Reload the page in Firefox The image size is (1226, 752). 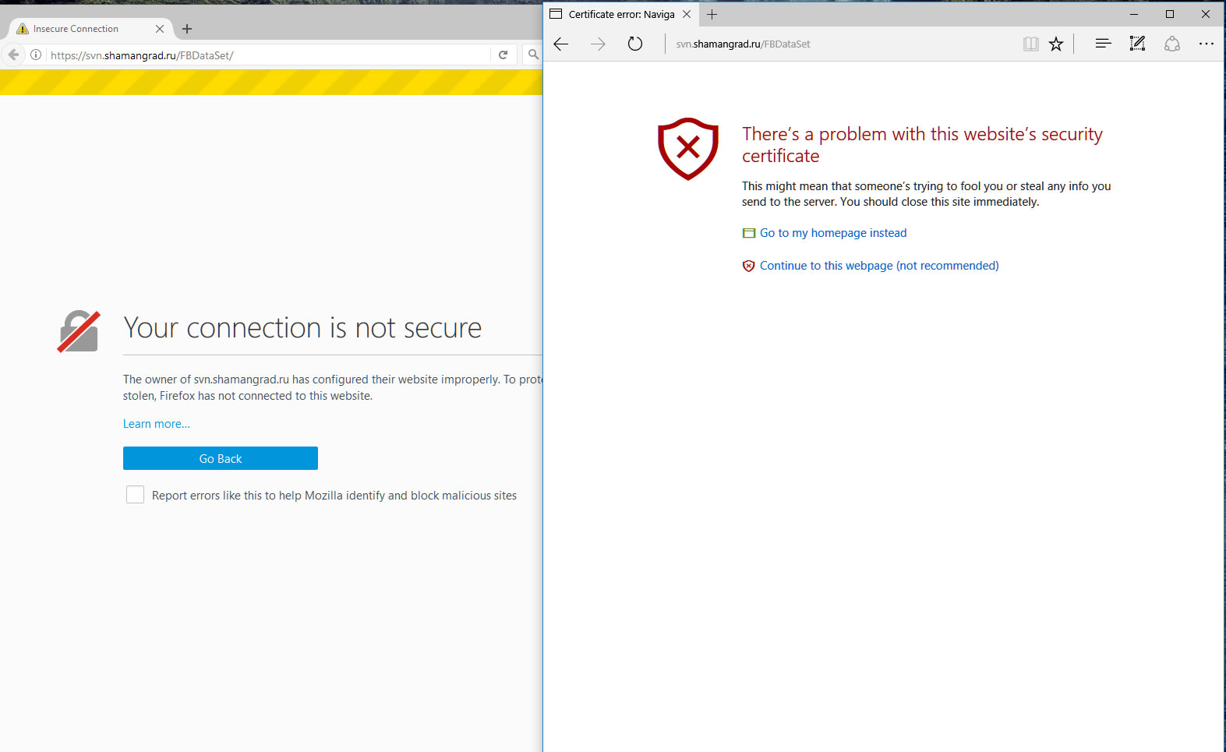click(503, 55)
